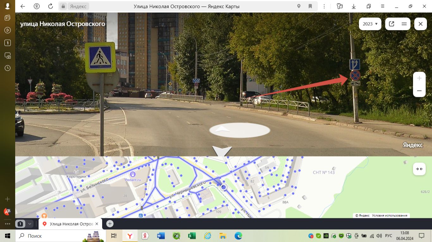Take a screenshot with the sidebar camera icon

[x=8, y=56]
